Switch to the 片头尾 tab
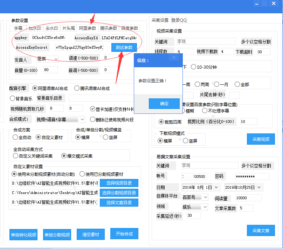This screenshot has height=249, width=283. 69,28
